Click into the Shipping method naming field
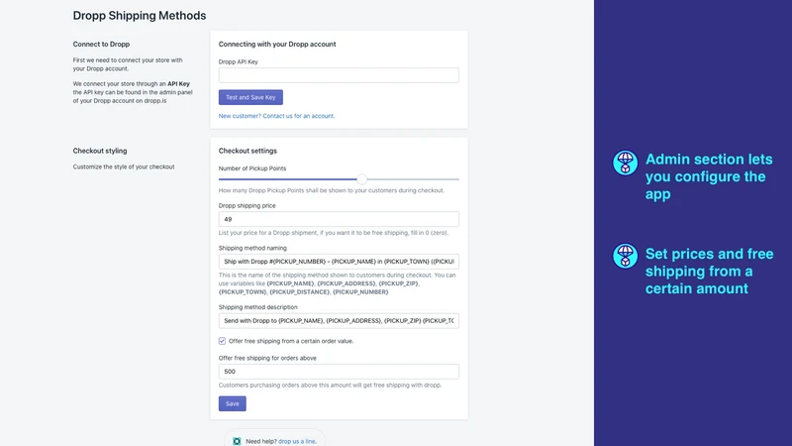Screen dimensions: 792x446 tap(339, 262)
